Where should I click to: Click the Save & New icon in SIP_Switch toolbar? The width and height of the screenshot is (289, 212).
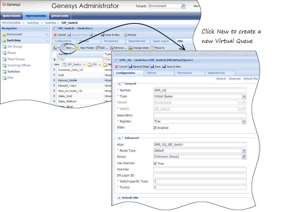coord(103,35)
